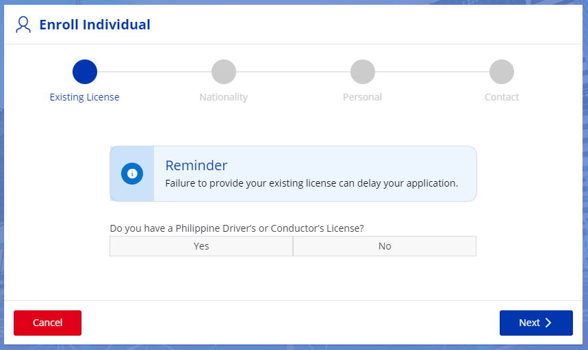588x350 pixels.
Task: Click progress line between Existing License and Nationality
Action: point(154,72)
